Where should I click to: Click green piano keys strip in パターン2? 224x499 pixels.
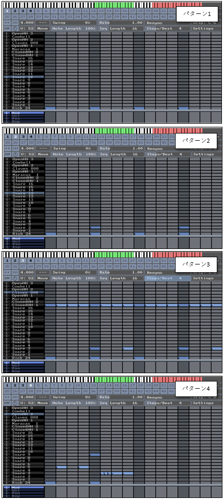coord(115,131)
